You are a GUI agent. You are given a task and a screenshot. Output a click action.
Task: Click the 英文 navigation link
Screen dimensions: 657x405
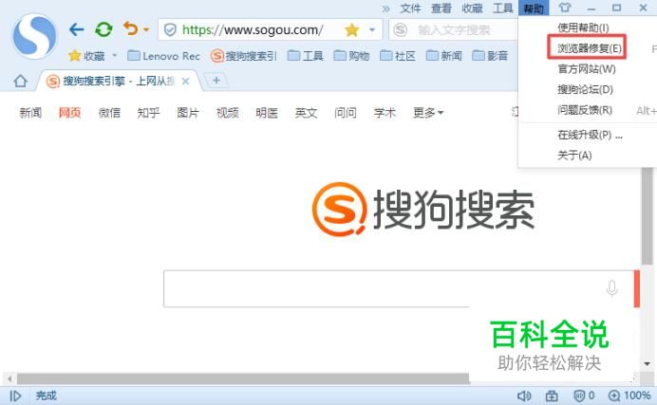pos(306,113)
